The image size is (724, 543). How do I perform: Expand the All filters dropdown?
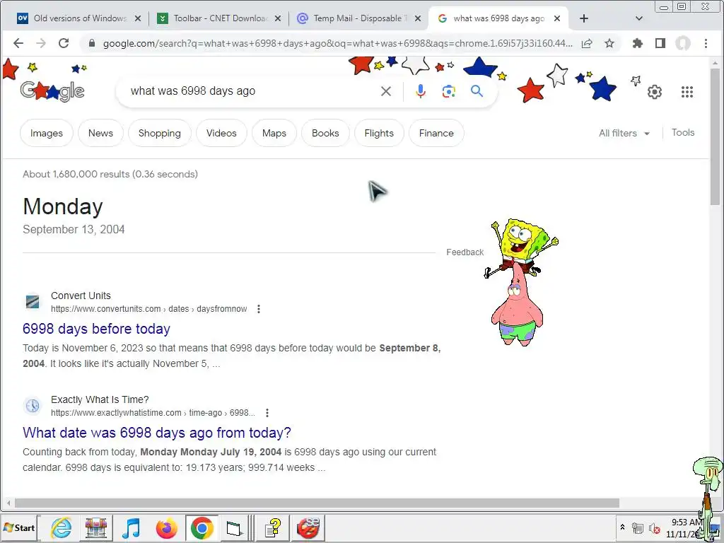pyautogui.click(x=624, y=133)
